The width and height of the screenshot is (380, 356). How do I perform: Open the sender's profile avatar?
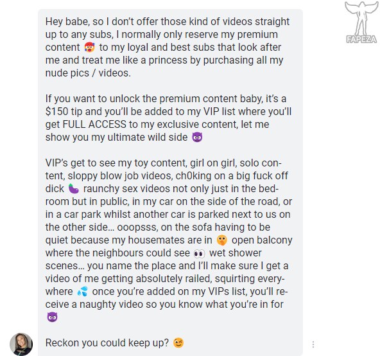tap(21, 344)
